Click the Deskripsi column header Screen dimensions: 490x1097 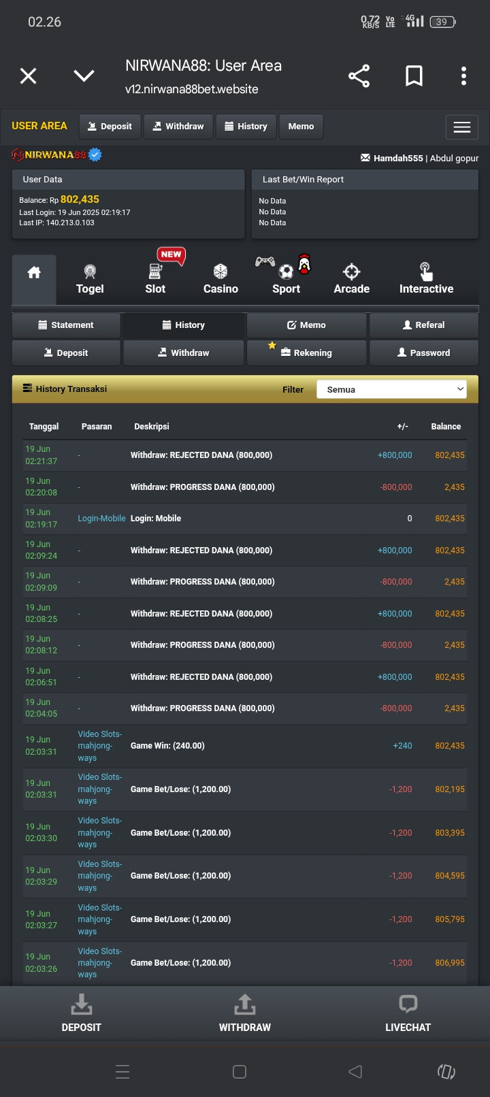click(152, 427)
